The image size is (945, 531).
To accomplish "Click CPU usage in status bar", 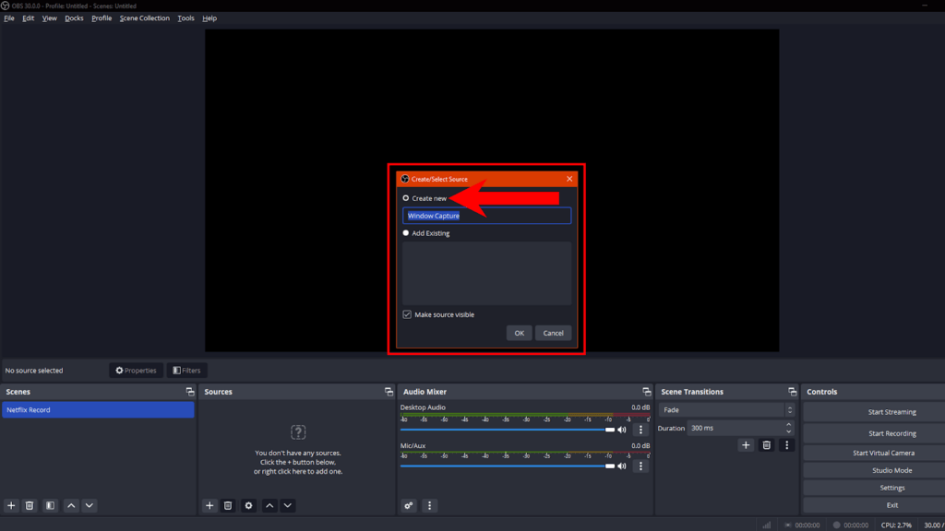I will [896, 525].
